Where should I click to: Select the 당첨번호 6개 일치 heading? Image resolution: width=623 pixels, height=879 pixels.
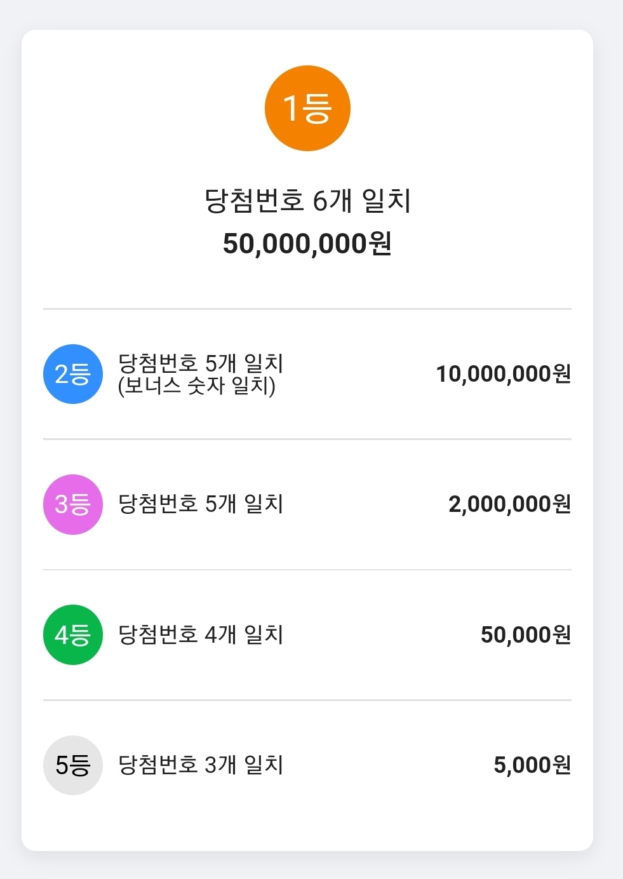pyautogui.click(x=307, y=201)
